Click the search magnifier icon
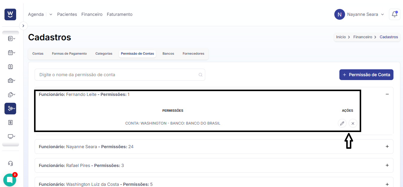Screen dimensions: 403x187 pyautogui.click(x=200, y=75)
